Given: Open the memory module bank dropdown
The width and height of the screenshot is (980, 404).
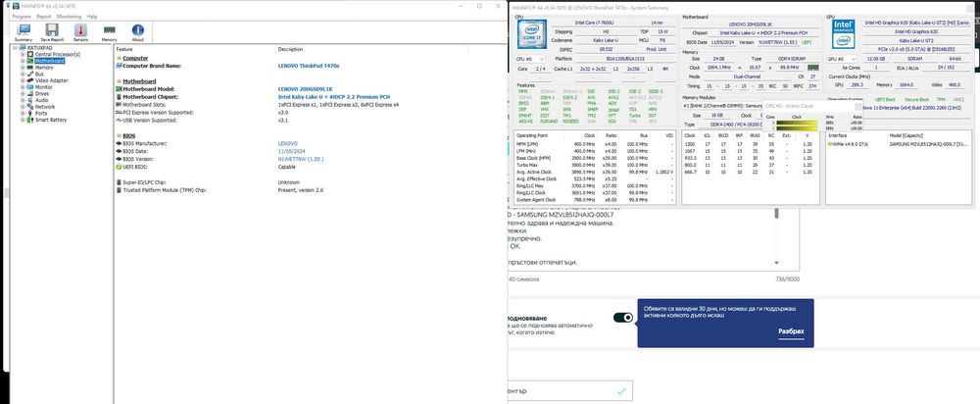Looking at the screenshot, I should (x=722, y=106).
